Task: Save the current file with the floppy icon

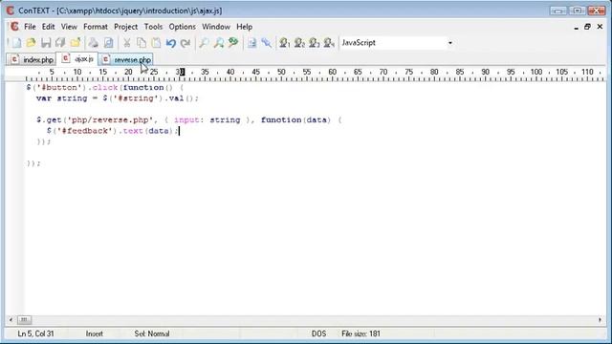Action: click(x=46, y=43)
